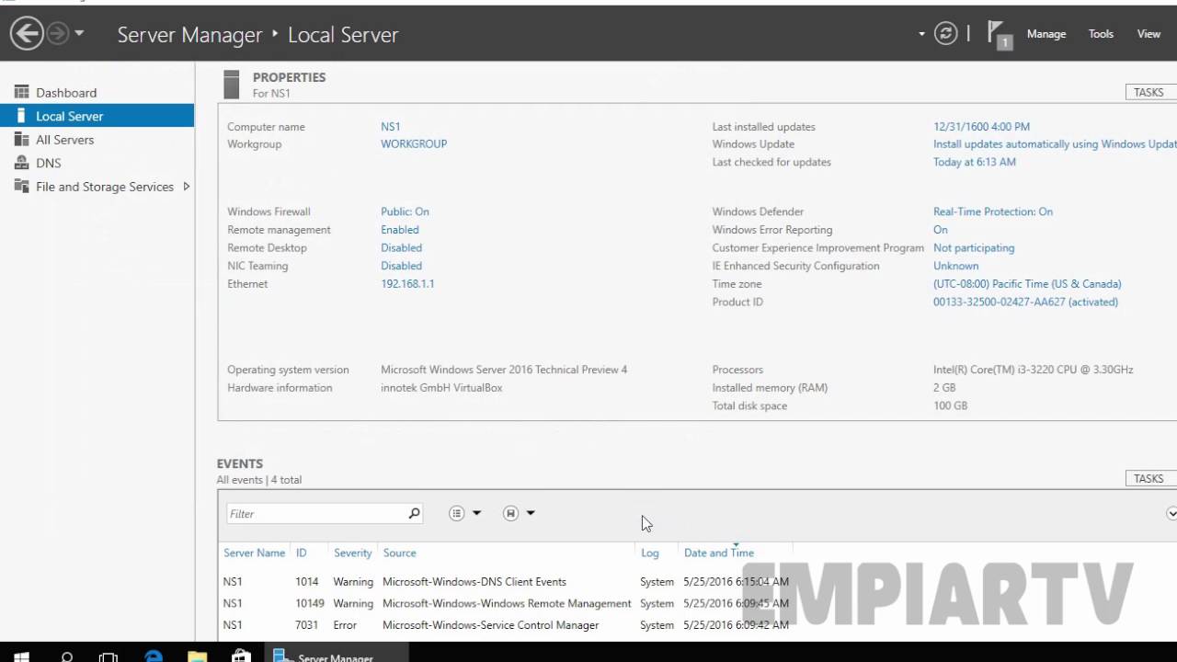Screen dimensions: 1177x662
Task: Click the Pacific Time zone link
Action: click(x=1027, y=284)
